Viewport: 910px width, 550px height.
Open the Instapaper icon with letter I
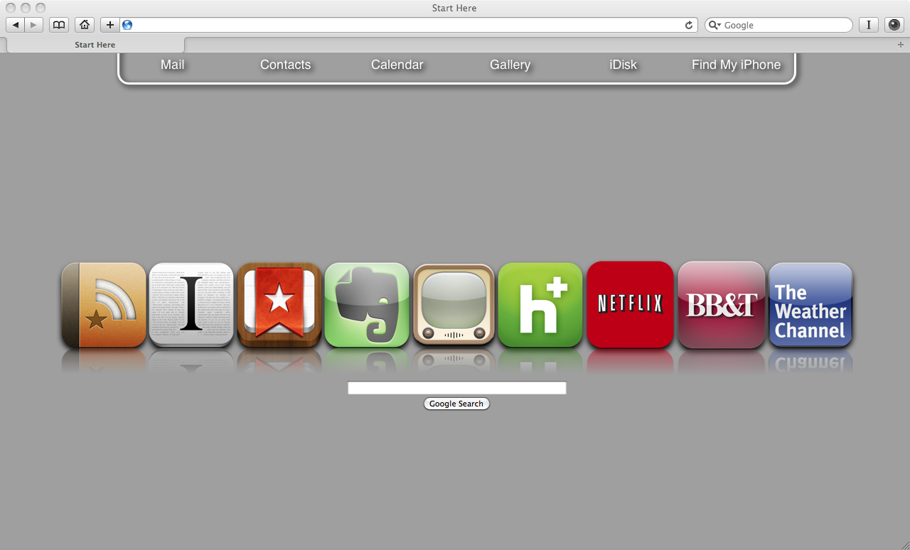pyautogui.click(x=191, y=305)
